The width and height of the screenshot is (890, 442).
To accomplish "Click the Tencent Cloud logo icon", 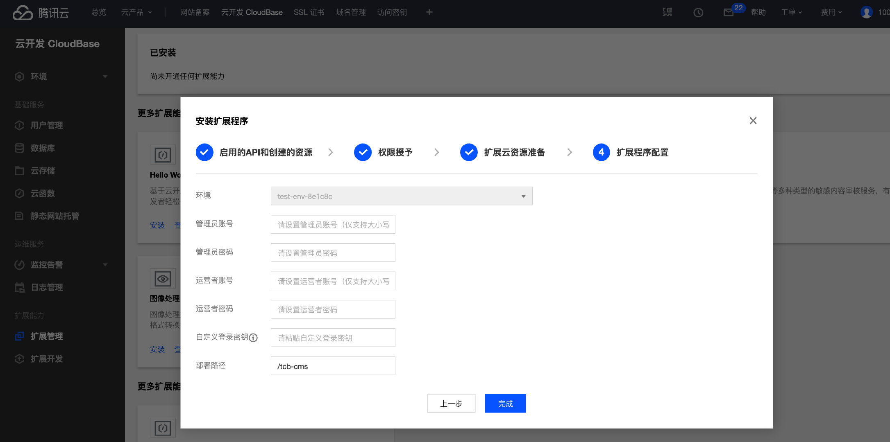I will pos(23,13).
